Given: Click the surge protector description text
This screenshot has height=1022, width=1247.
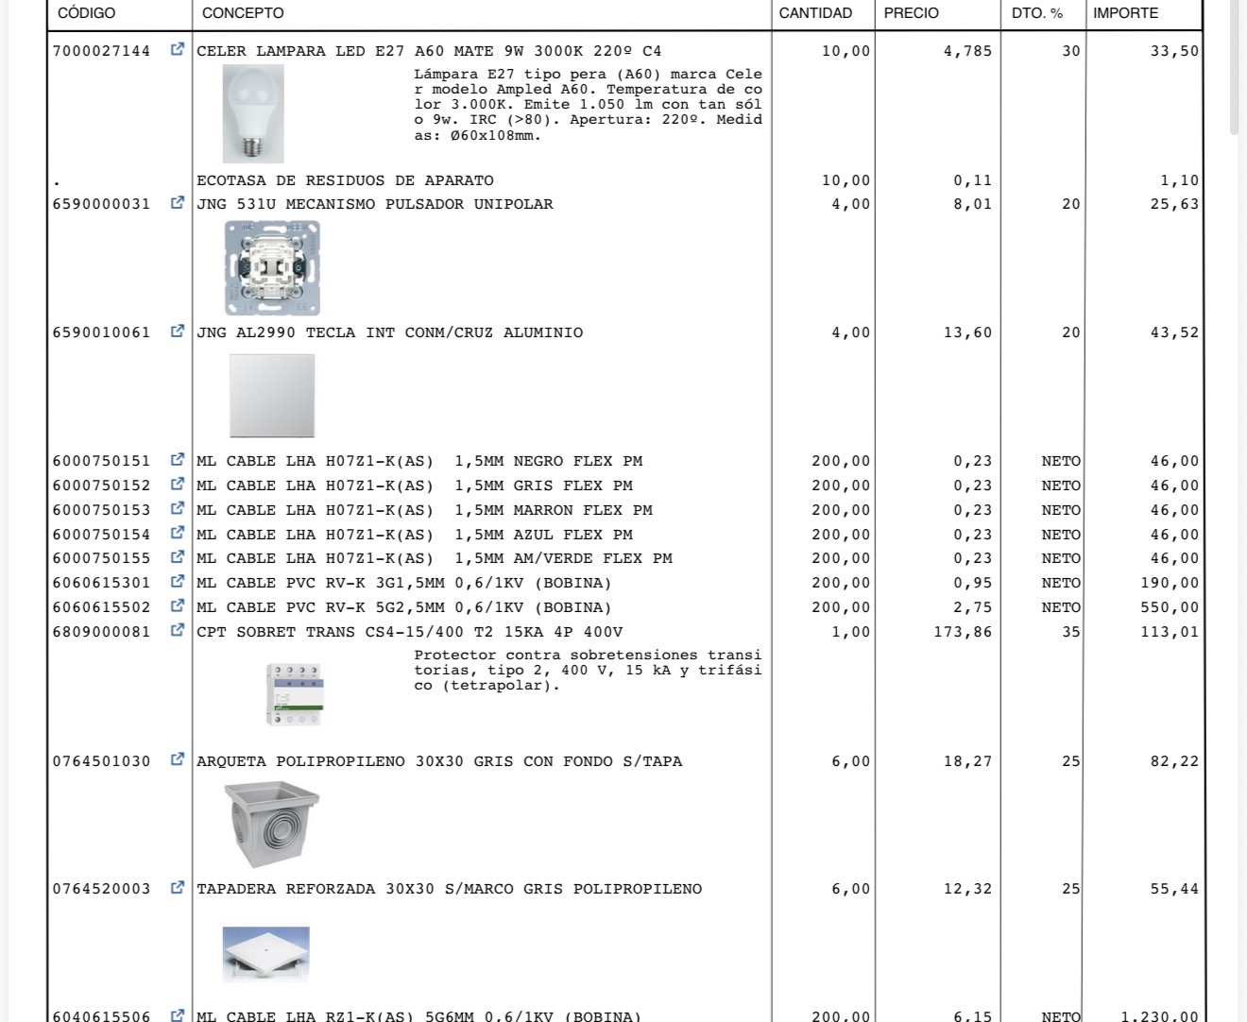Looking at the screenshot, I should 588,670.
